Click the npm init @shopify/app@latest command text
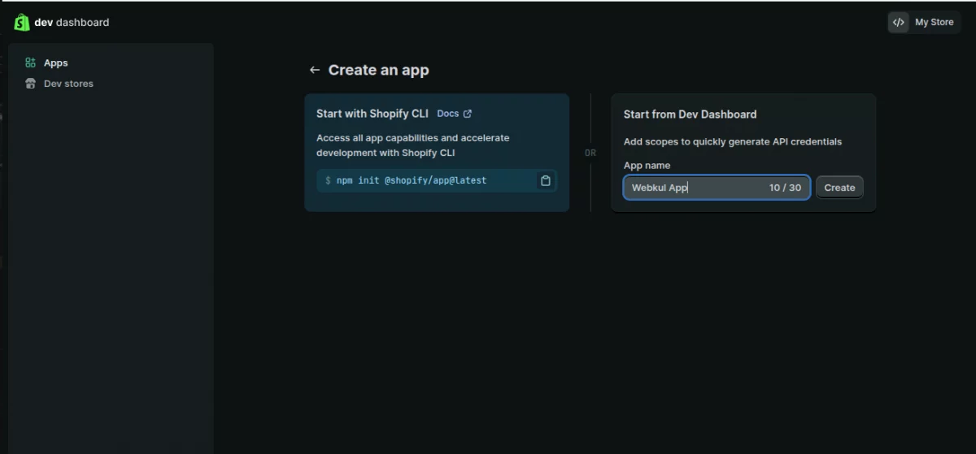This screenshot has height=454, width=976. pyautogui.click(x=411, y=180)
